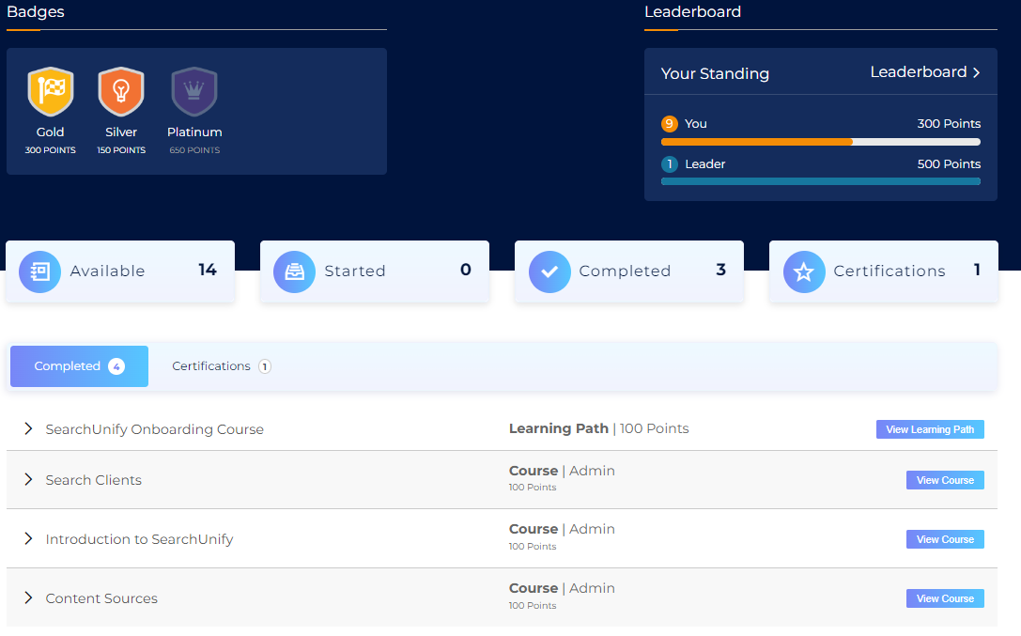The image size is (1021, 636).
Task: Click the Certifications star icon
Action: tap(804, 271)
